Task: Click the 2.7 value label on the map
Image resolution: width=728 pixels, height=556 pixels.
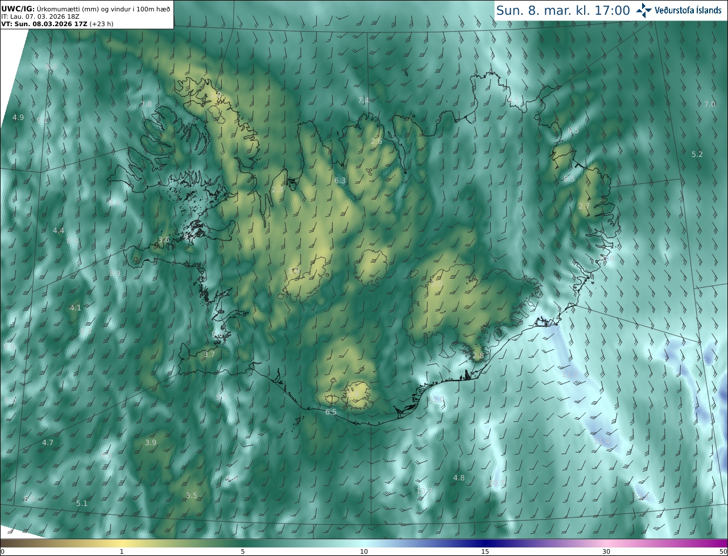Action: [584, 206]
